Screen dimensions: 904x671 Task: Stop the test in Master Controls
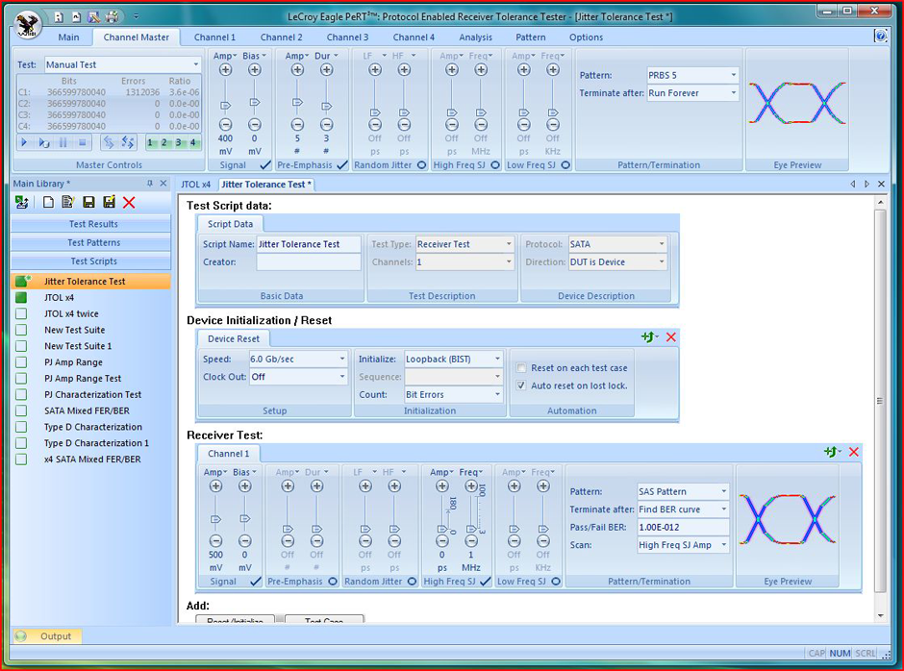click(x=82, y=142)
